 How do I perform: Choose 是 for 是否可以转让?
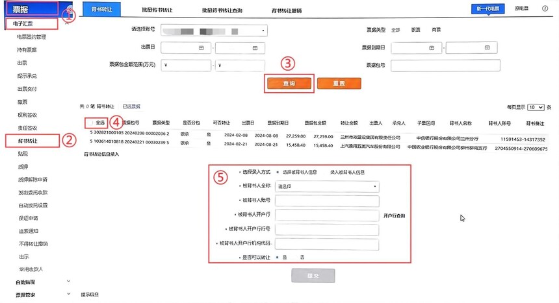point(278,257)
